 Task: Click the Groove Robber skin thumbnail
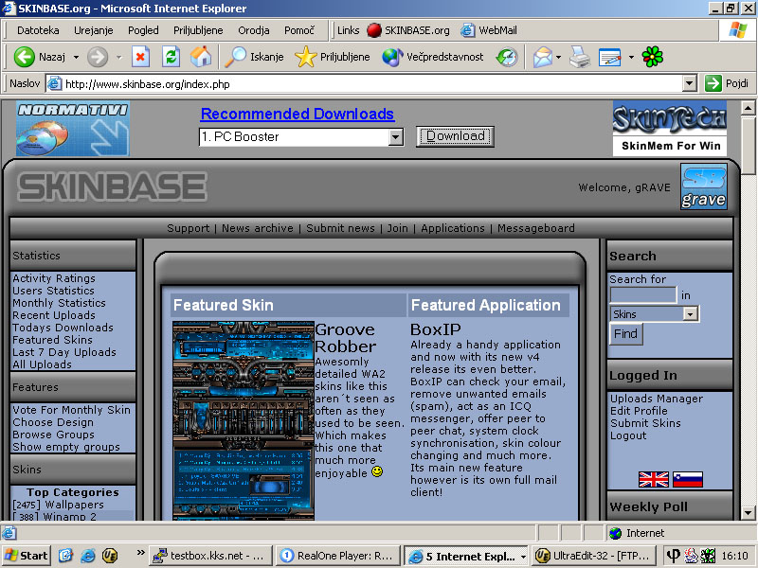coord(244,419)
